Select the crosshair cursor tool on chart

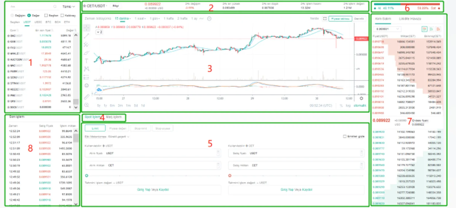coord(87,28)
